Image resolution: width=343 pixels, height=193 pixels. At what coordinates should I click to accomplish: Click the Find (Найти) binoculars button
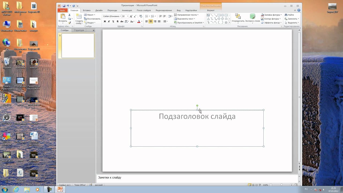289,15
